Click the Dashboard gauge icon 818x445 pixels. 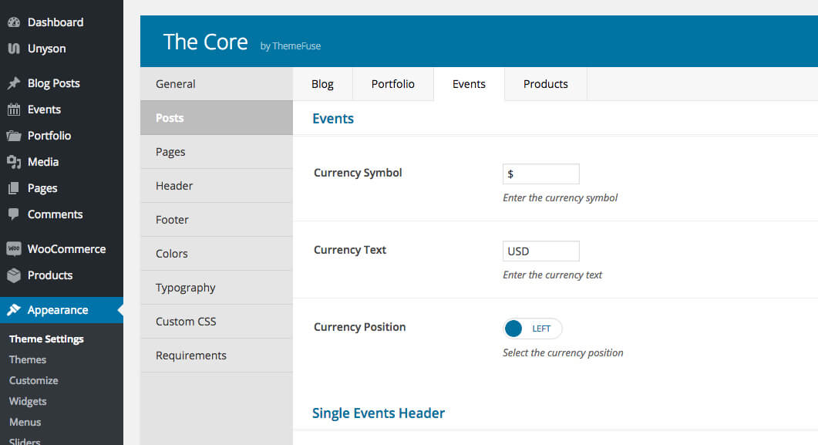14,22
